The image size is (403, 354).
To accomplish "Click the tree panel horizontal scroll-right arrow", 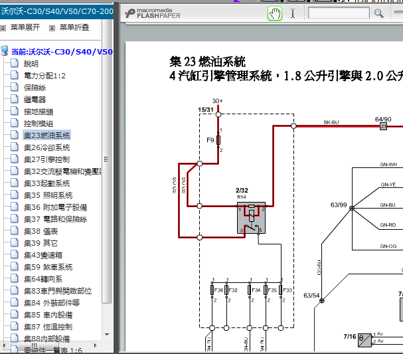I will (96, 345).
